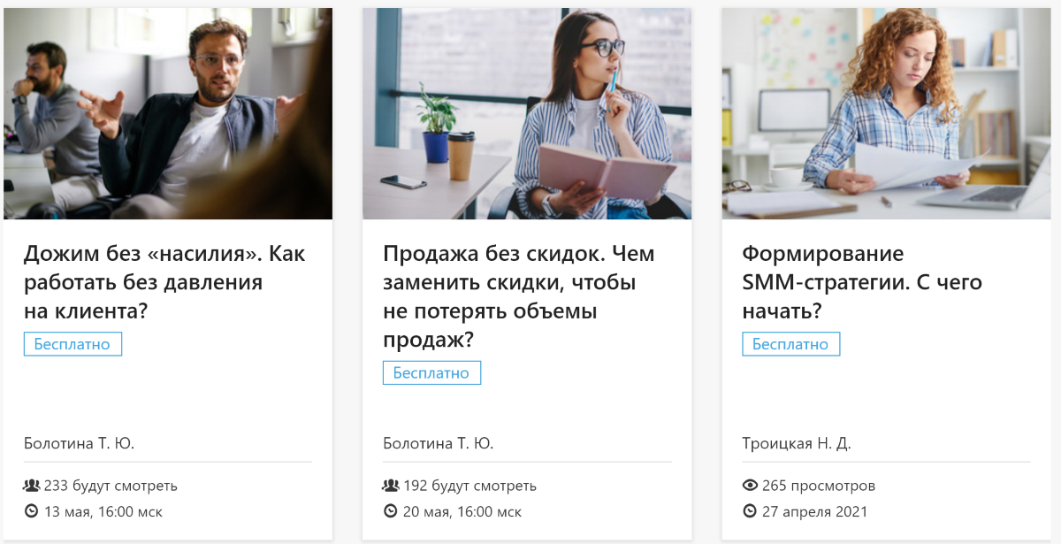Click the Бесплатно tag under Дожим без «насилия»
The width and height of the screenshot is (1061, 544).
coord(73,344)
